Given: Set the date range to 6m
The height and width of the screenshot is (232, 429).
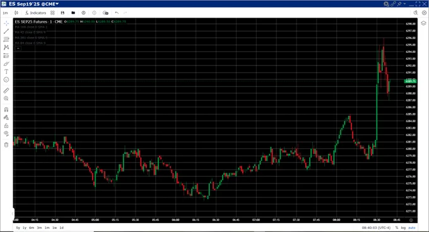Looking at the screenshot, I should (x=32, y=228).
